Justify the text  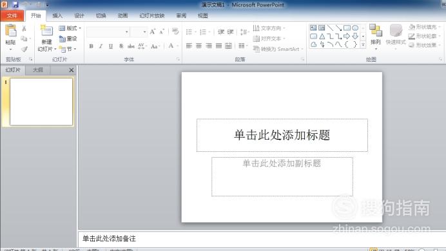pos(218,46)
